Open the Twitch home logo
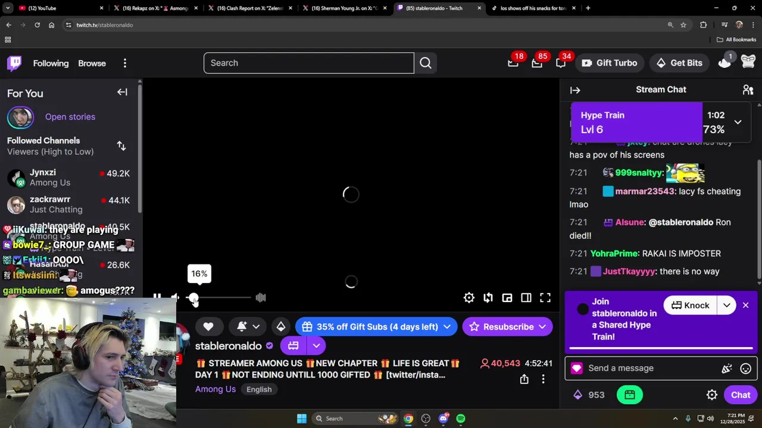Image resolution: width=762 pixels, height=428 pixels. point(14,63)
